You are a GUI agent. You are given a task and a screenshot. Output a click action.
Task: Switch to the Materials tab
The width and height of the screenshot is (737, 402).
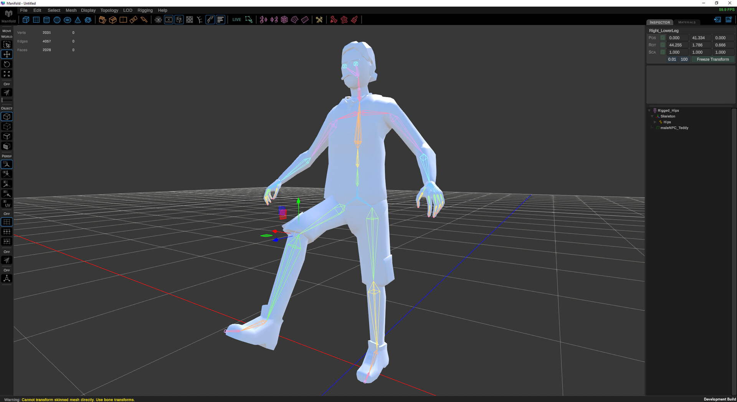[x=687, y=22]
